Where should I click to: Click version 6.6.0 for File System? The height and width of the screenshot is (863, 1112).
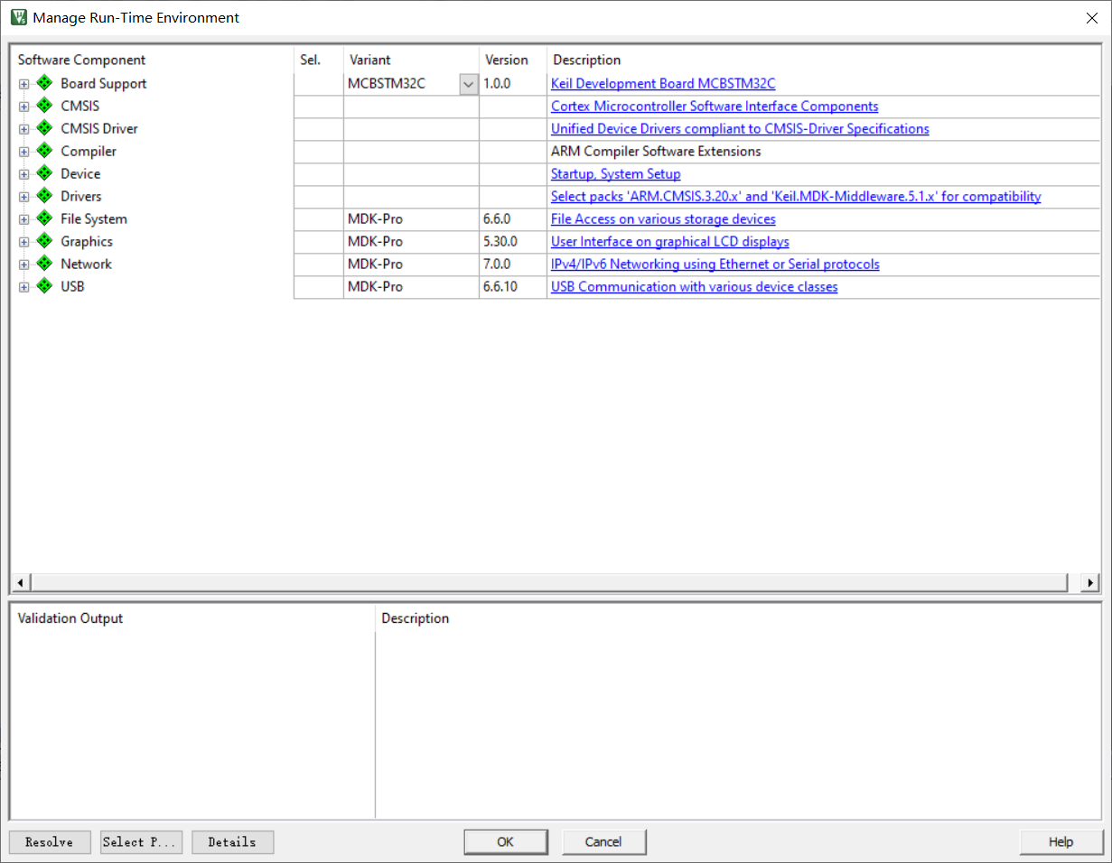(x=497, y=218)
